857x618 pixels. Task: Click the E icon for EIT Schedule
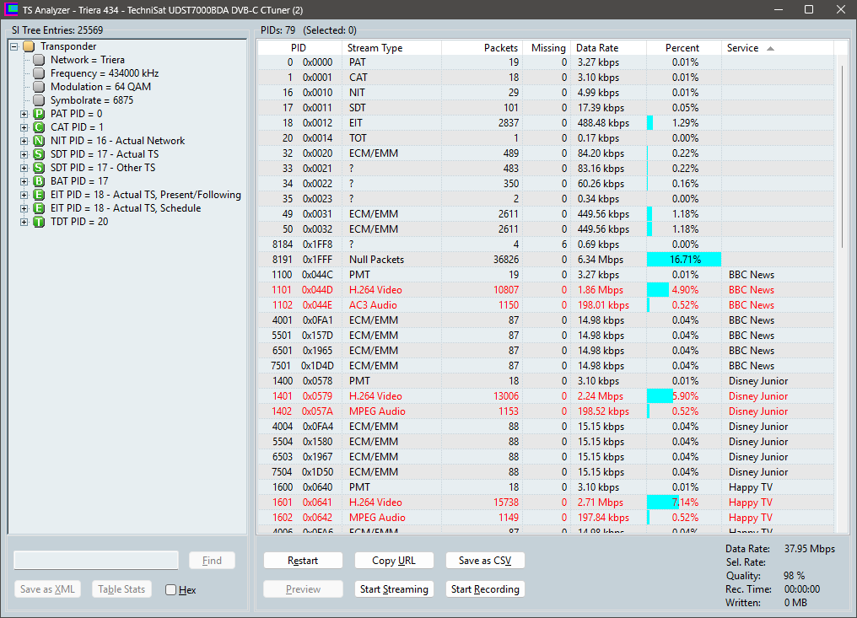click(39, 208)
